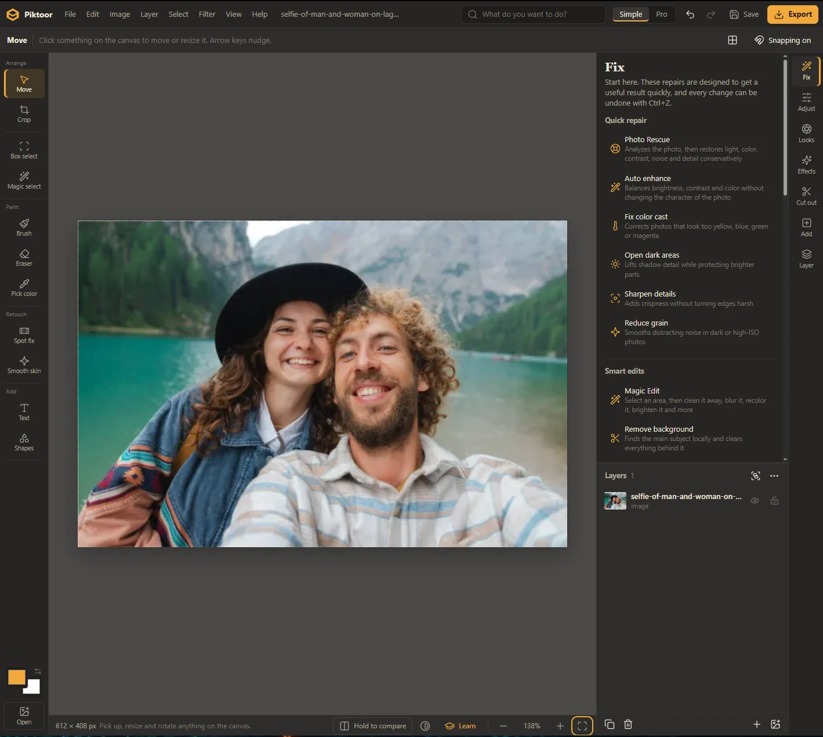The image size is (823, 737).
Task: Switch to Pro mode
Action: pos(662,15)
